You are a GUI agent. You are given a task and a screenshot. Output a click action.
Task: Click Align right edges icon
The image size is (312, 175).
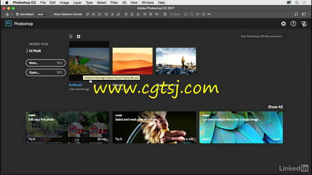click(x=119, y=14)
